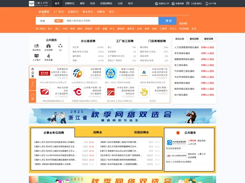The width and height of the screenshot is (245, 183).
Task: Open the 泰地控股集团 company logo
Action: 45,92
